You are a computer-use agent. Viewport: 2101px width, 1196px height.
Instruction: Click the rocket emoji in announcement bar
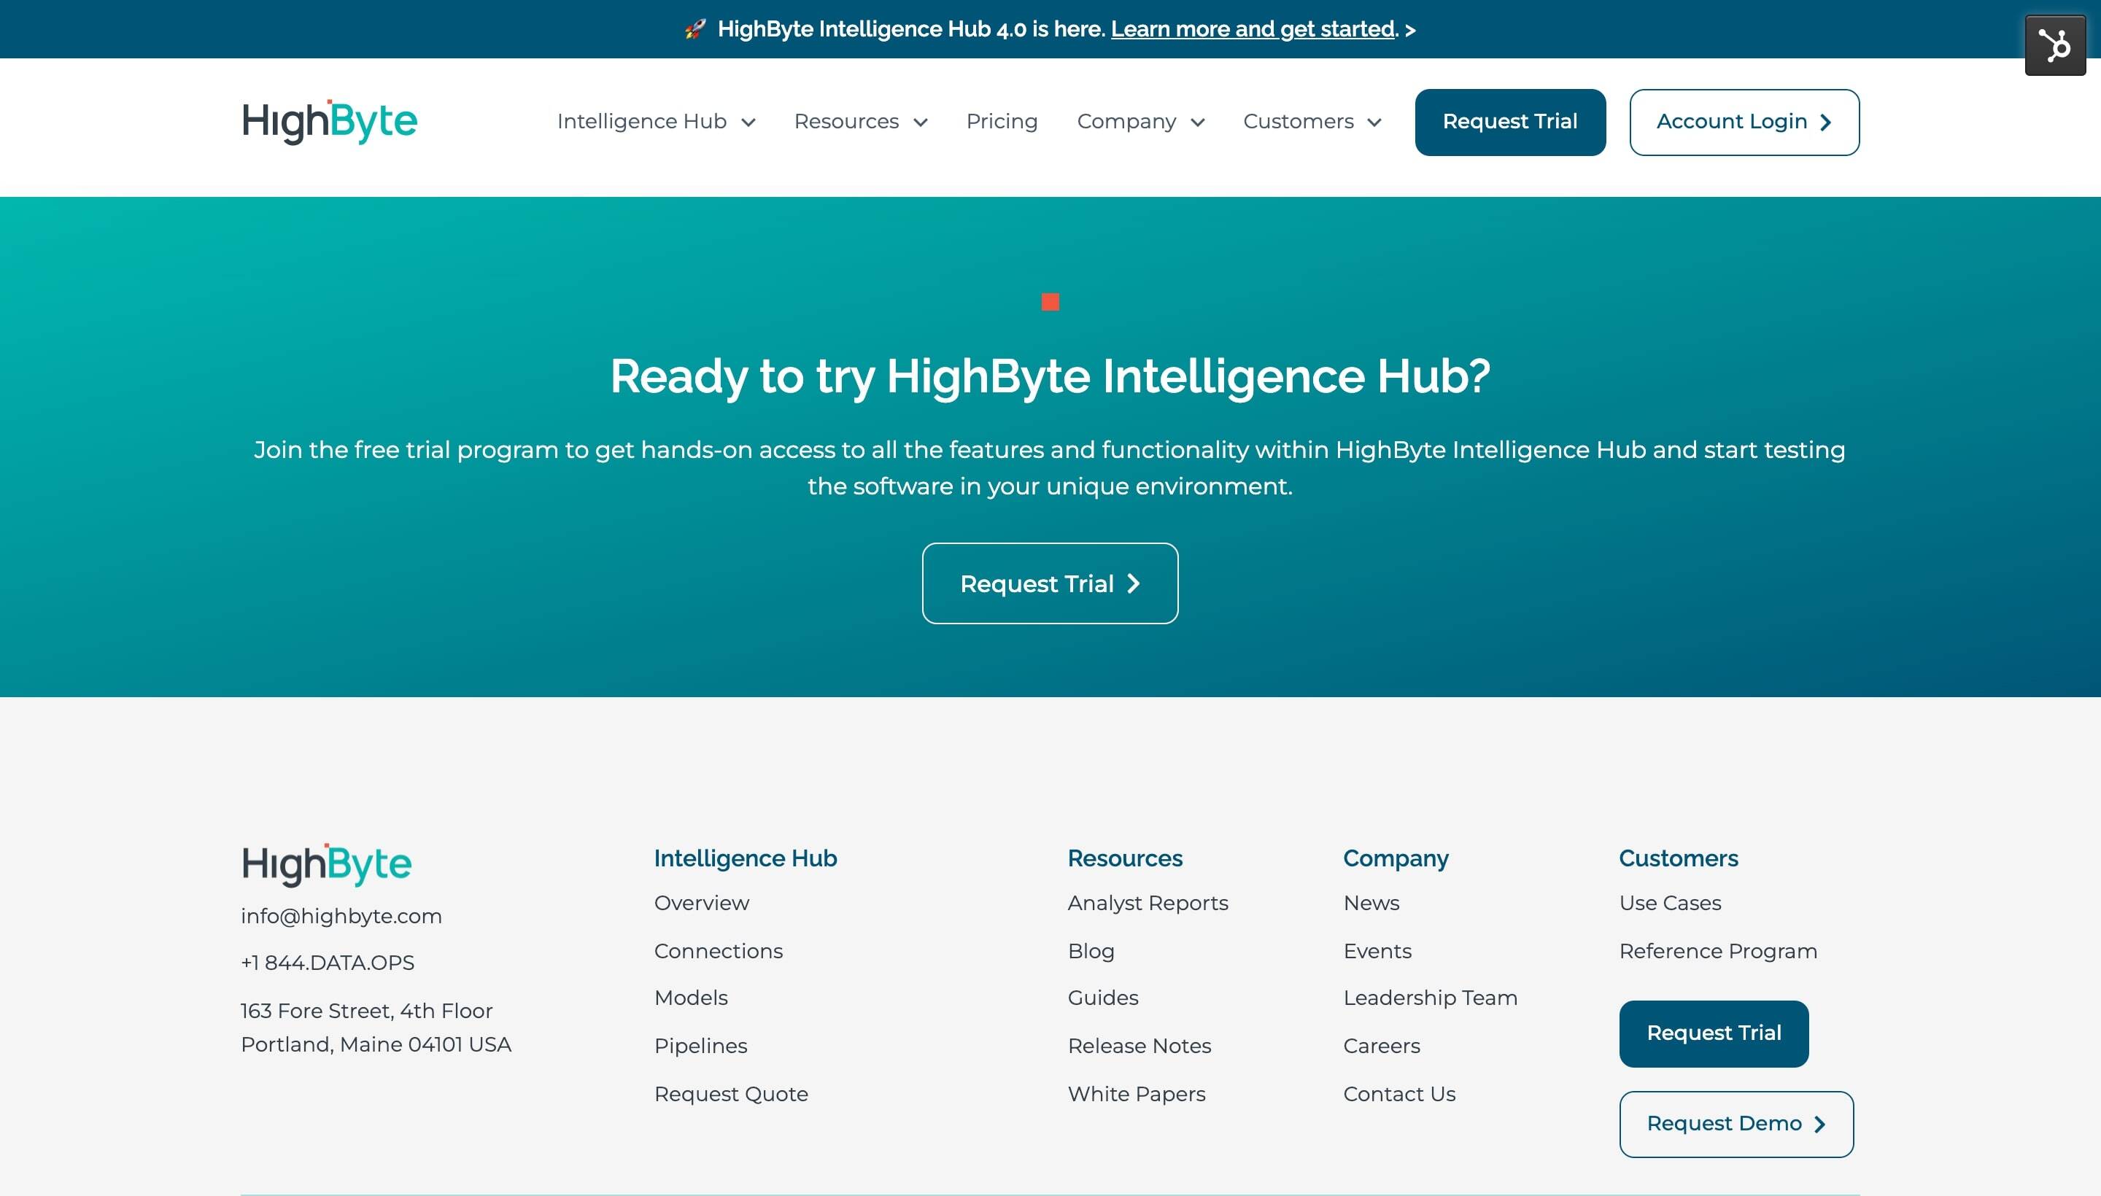click(695, 30)
